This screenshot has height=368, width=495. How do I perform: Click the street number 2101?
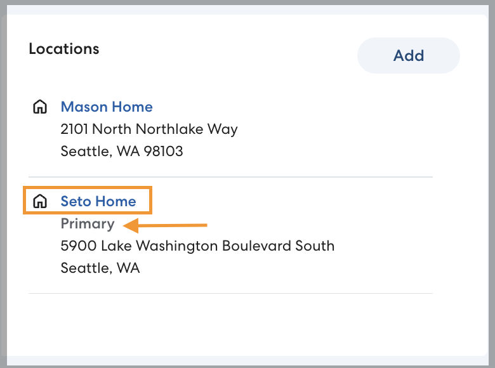(x=74, y=129)
